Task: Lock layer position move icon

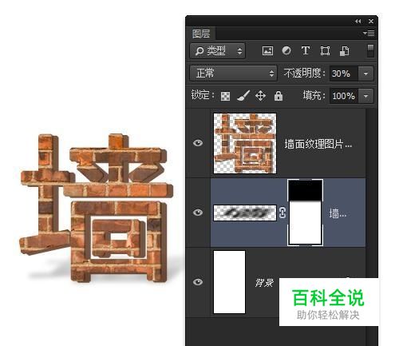Action: click(x=260, y=96)
